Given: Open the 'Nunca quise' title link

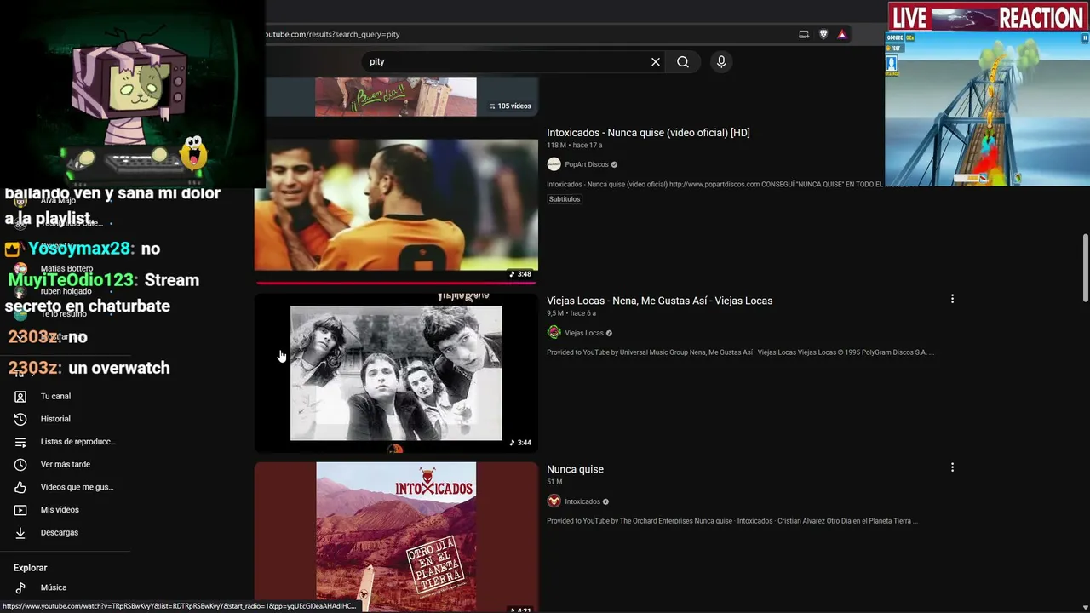Looking at the screenshot, I should click(575, 469).
